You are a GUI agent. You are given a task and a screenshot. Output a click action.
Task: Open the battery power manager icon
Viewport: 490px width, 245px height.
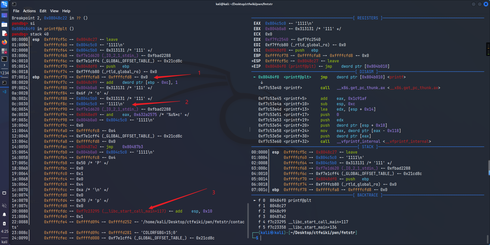(4, 224)
